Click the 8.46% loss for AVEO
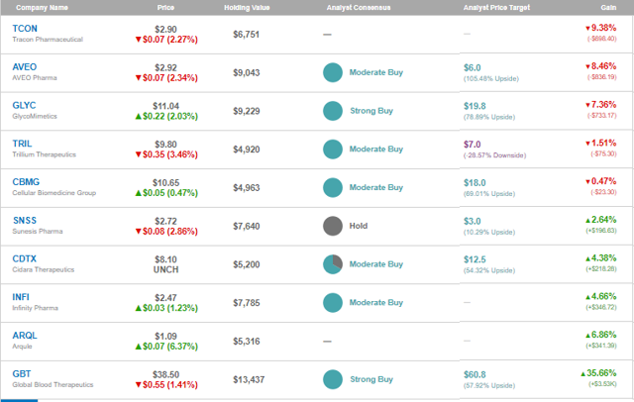 (601, 66)
